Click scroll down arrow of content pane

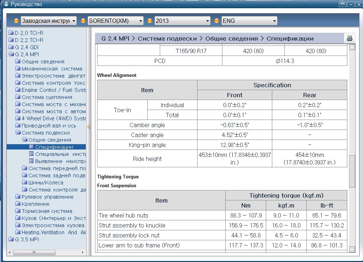point(352,249)
